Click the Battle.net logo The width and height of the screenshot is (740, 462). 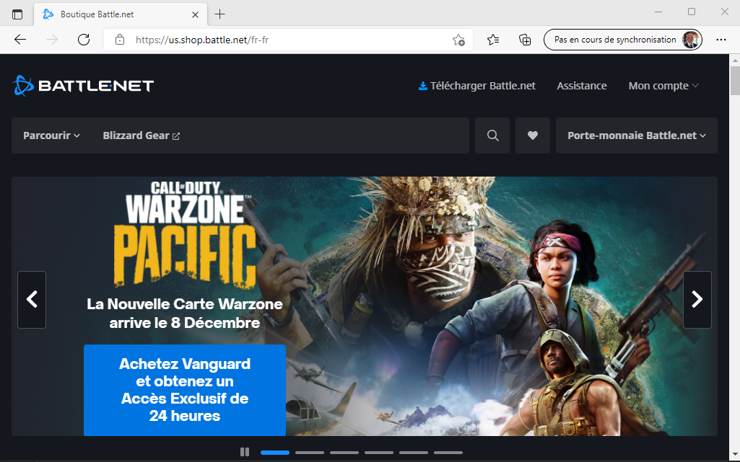83,86
